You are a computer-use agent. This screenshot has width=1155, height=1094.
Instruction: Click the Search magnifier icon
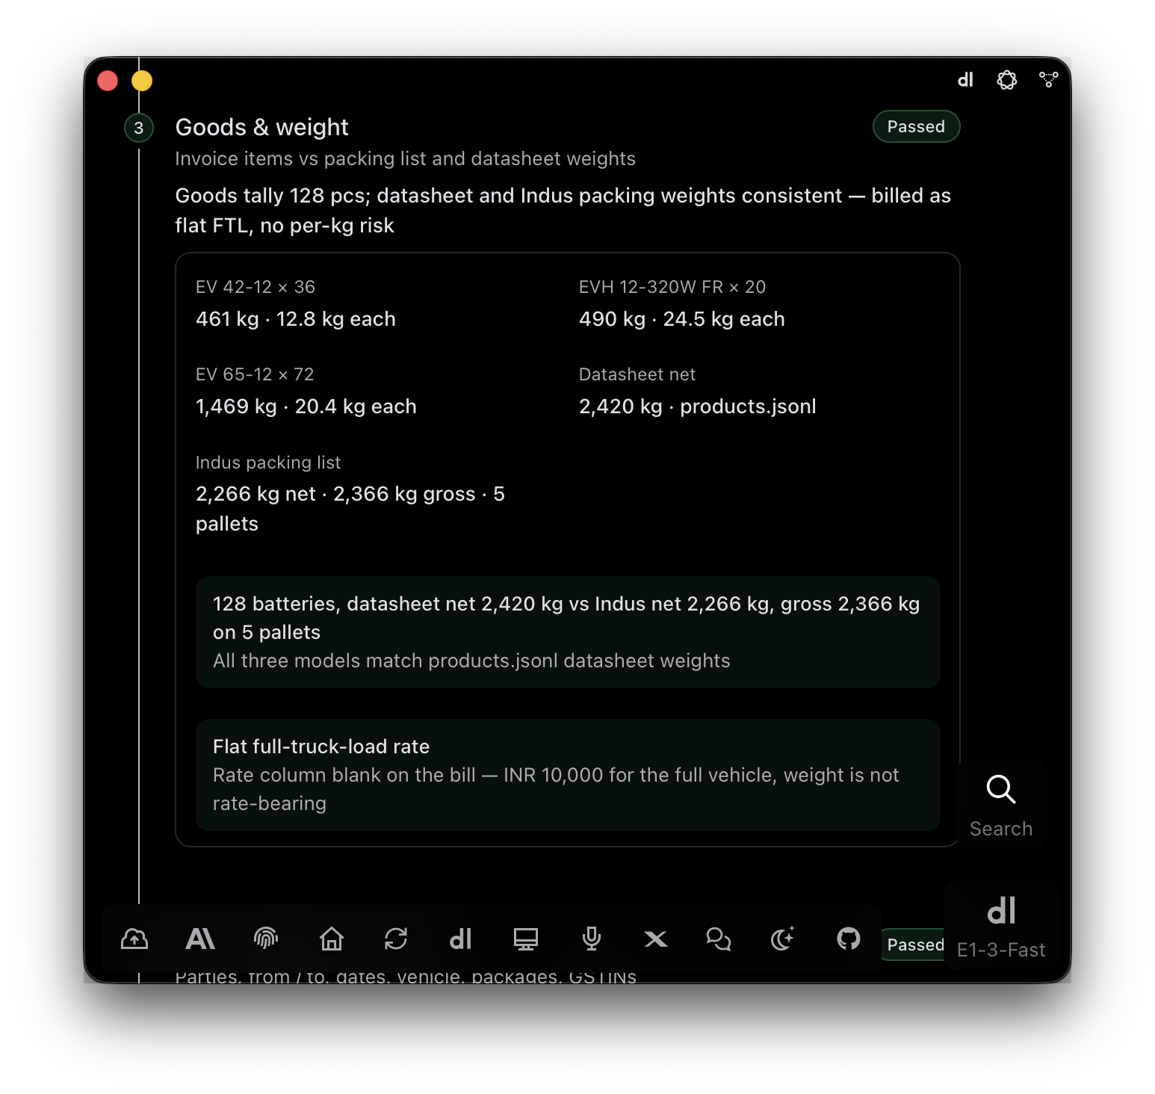1001,804
